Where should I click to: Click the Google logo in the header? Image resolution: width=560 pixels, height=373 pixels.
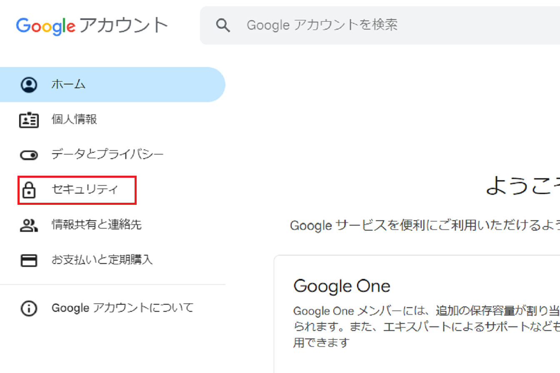click(x=46, y=26)
